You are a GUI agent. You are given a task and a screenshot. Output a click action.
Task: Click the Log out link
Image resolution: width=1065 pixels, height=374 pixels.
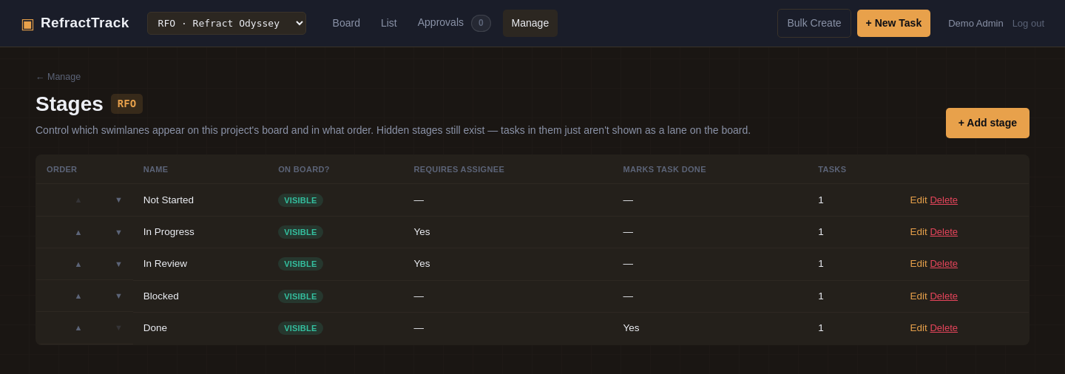(1028, 23)
